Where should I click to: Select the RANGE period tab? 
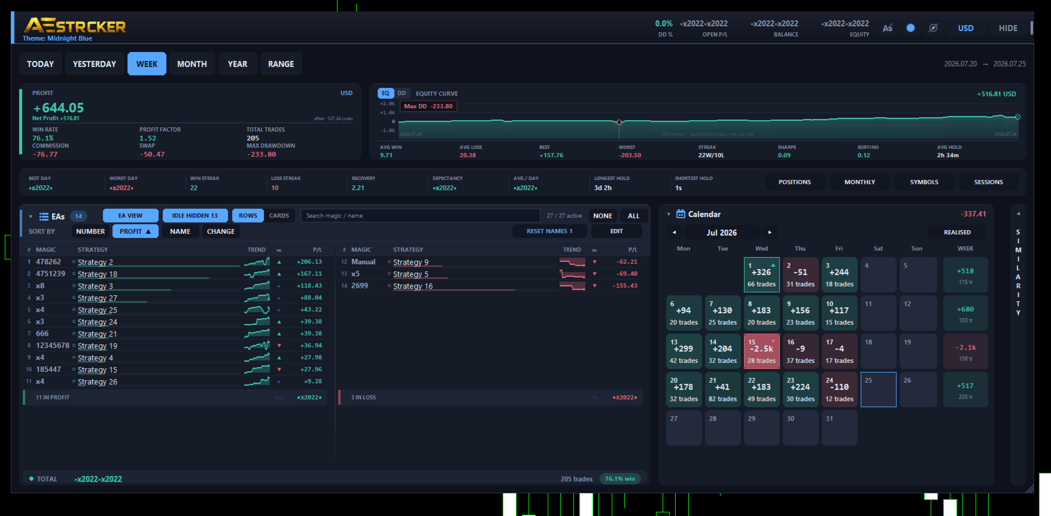[281, 64]
